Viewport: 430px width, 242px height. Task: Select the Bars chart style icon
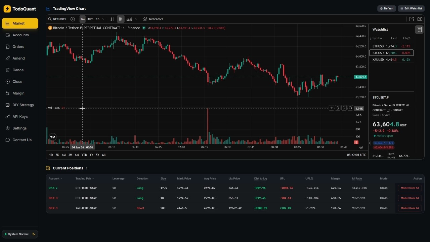coord(113,19)
